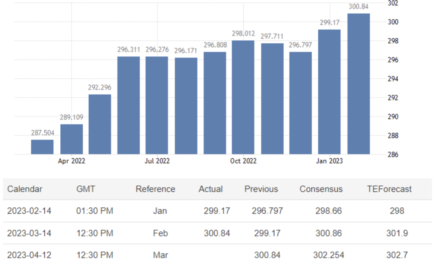The width and height of the screenshot is (434, 272).
Task: Sort by the GMT column header
Action: [86, 189]
